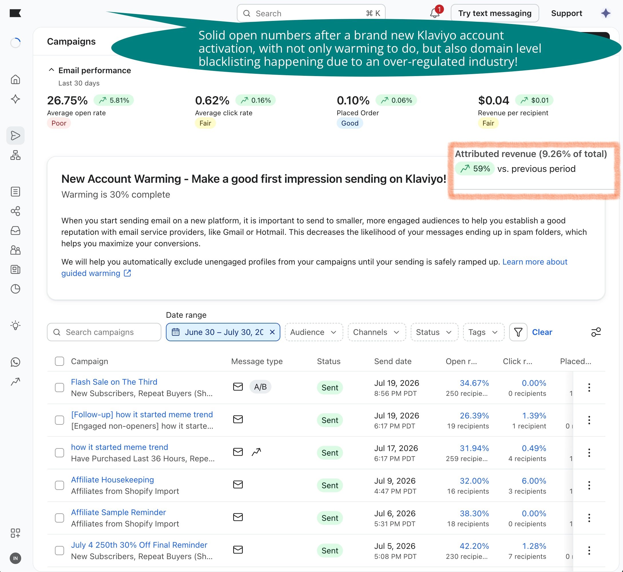Click the Poor open rate badge
Image resolution: width=623 pixels, height=572 pixels.
pos(59,123)
